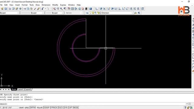Screen dimensions: 194x109
Task: Toggle OTRACK in status bar
Action: point(54,108)
